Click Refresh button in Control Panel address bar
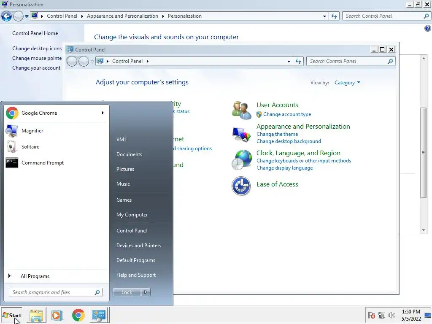Image resolution: width=432 pixels, height=324 pixels. click(298, 61)
